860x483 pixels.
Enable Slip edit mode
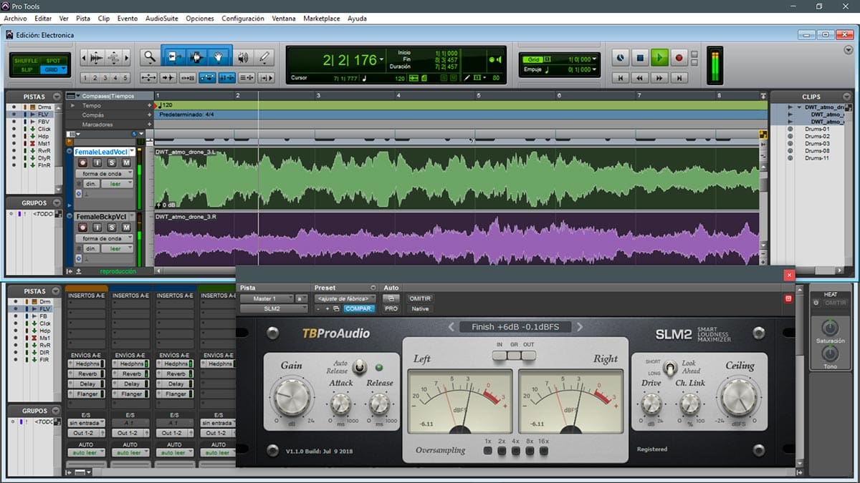[x=27, y=69]
